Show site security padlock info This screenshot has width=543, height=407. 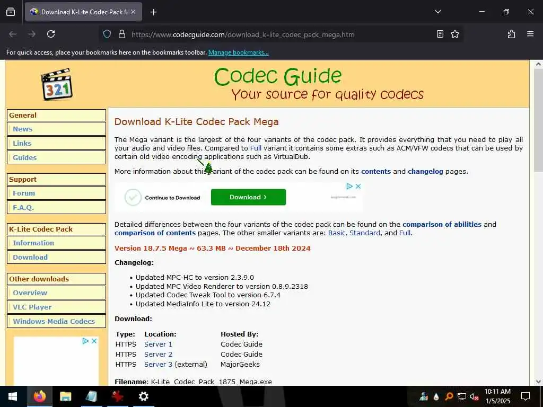(x=121, y=34)
